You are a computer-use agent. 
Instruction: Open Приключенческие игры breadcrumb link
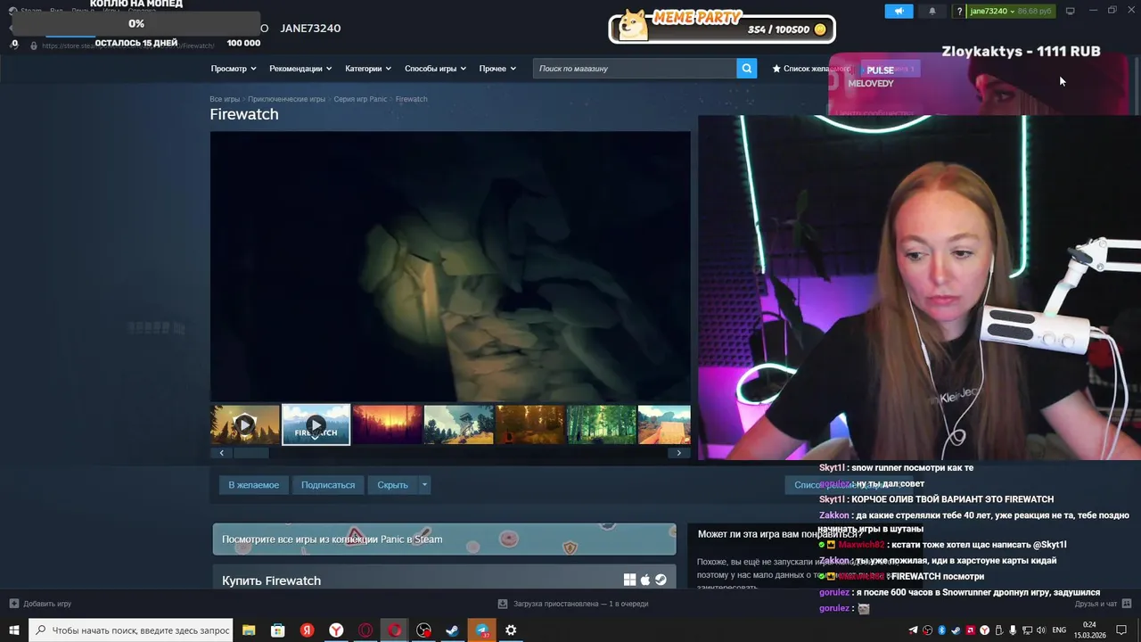coord(286,99)
